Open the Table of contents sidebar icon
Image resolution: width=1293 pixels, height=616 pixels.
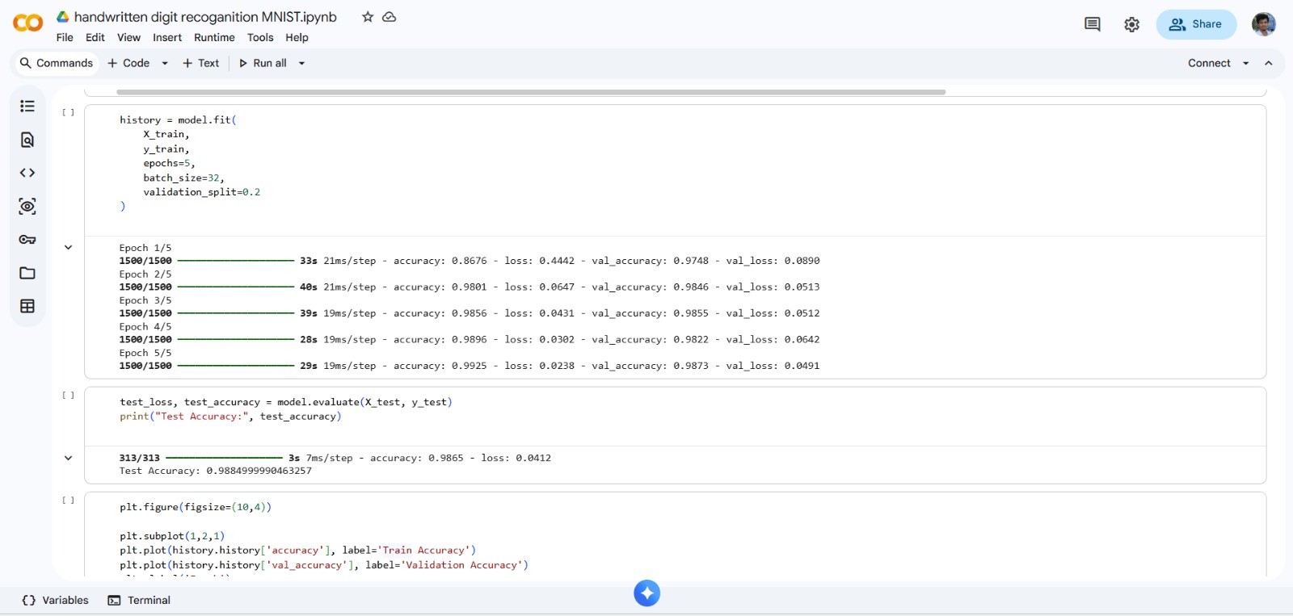point(27,107)
